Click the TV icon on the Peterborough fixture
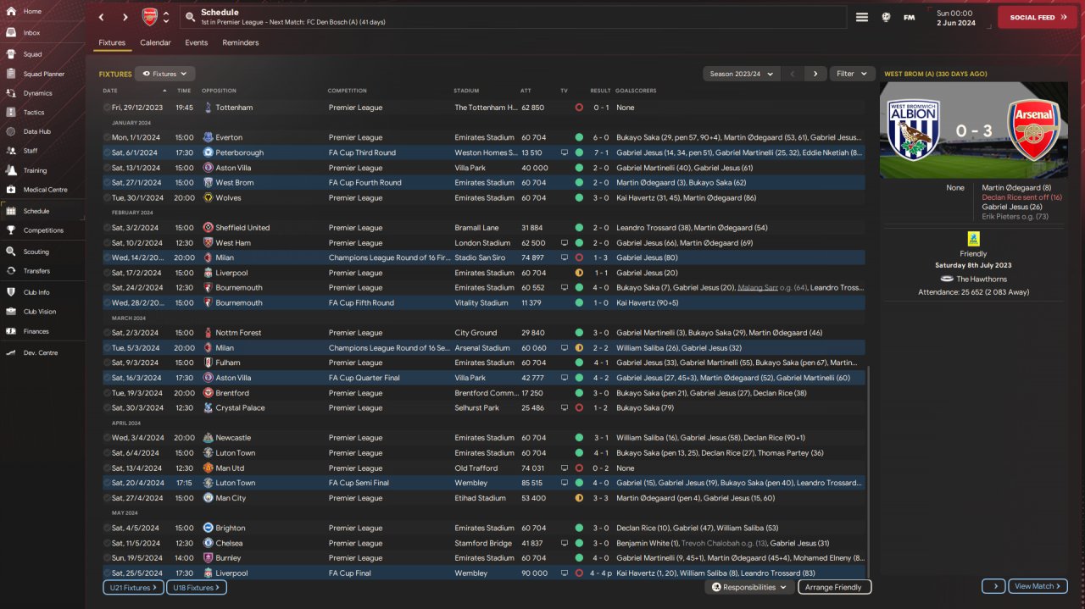 click(565, 153)
